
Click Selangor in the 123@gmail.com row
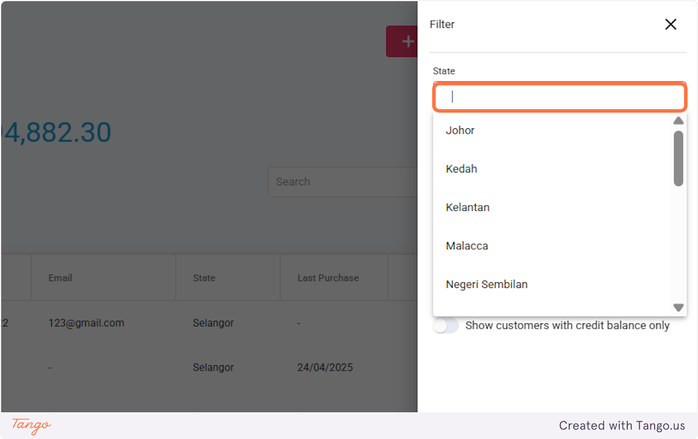click(213, 323)
